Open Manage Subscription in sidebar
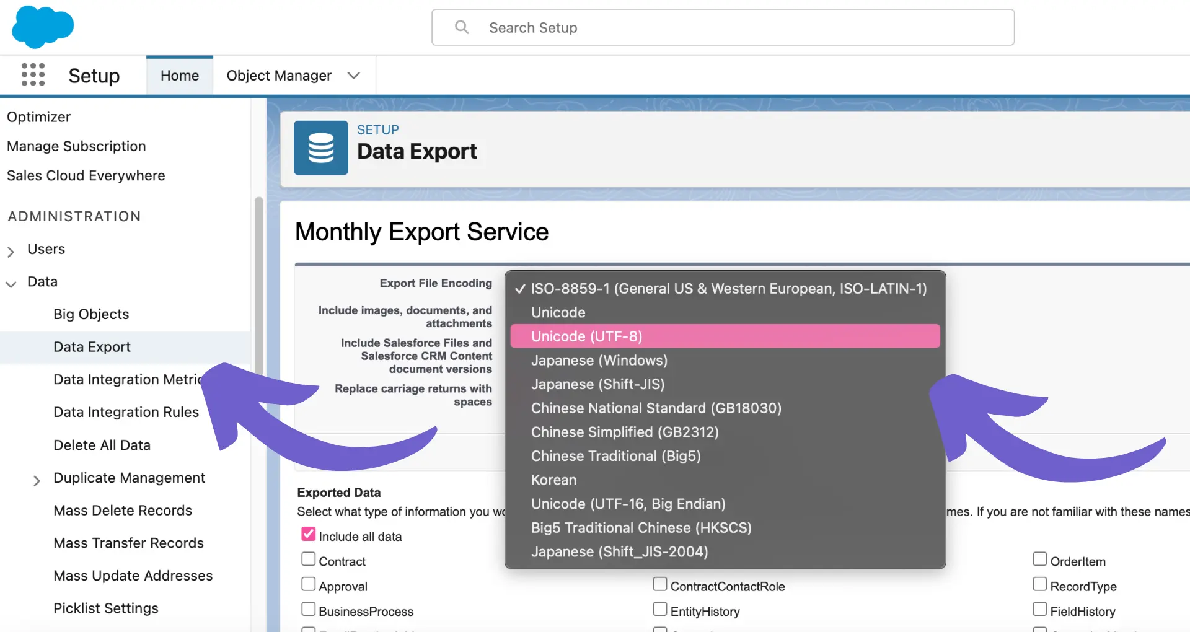 pos(76,146)
